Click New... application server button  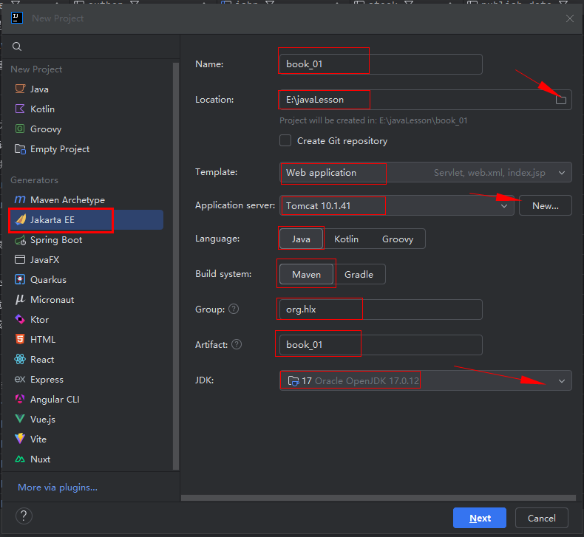[546, 205]
